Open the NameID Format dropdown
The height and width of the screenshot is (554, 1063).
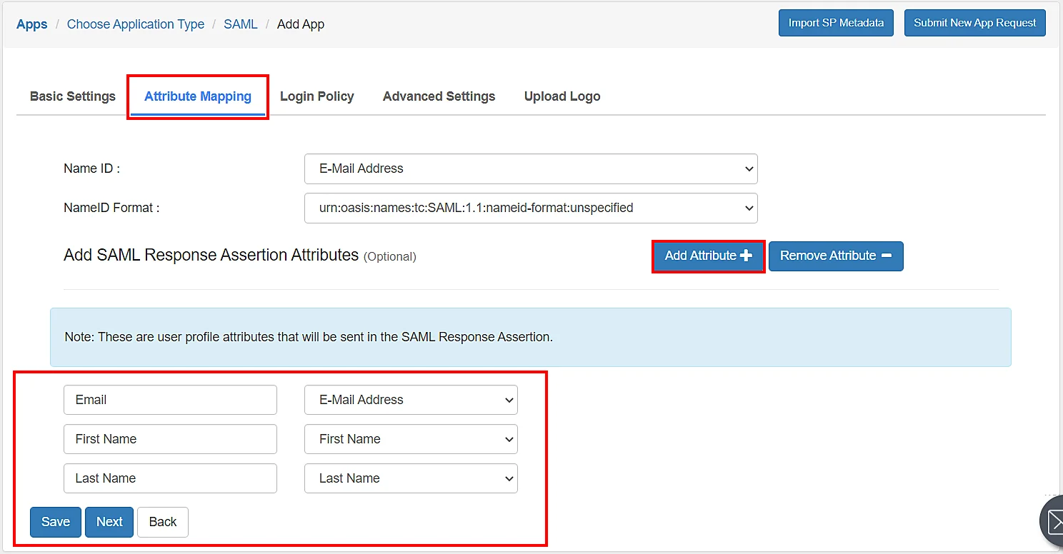[x=531, y=208]
